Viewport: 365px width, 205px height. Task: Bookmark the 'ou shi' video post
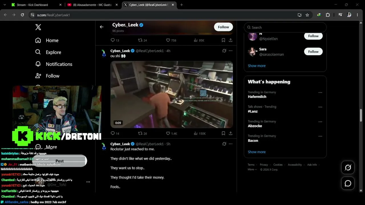[223, 133]
